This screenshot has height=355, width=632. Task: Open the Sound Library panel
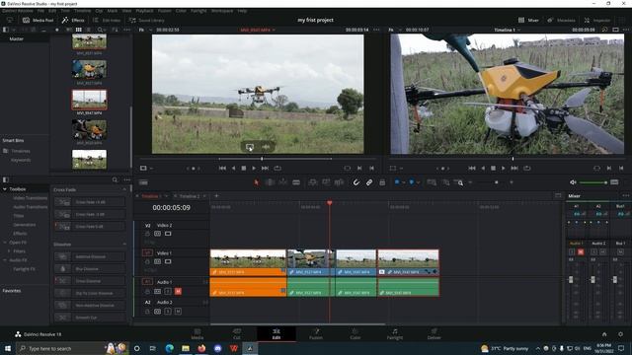(147, 20)
